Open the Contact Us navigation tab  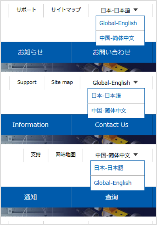tap(112, 125)
